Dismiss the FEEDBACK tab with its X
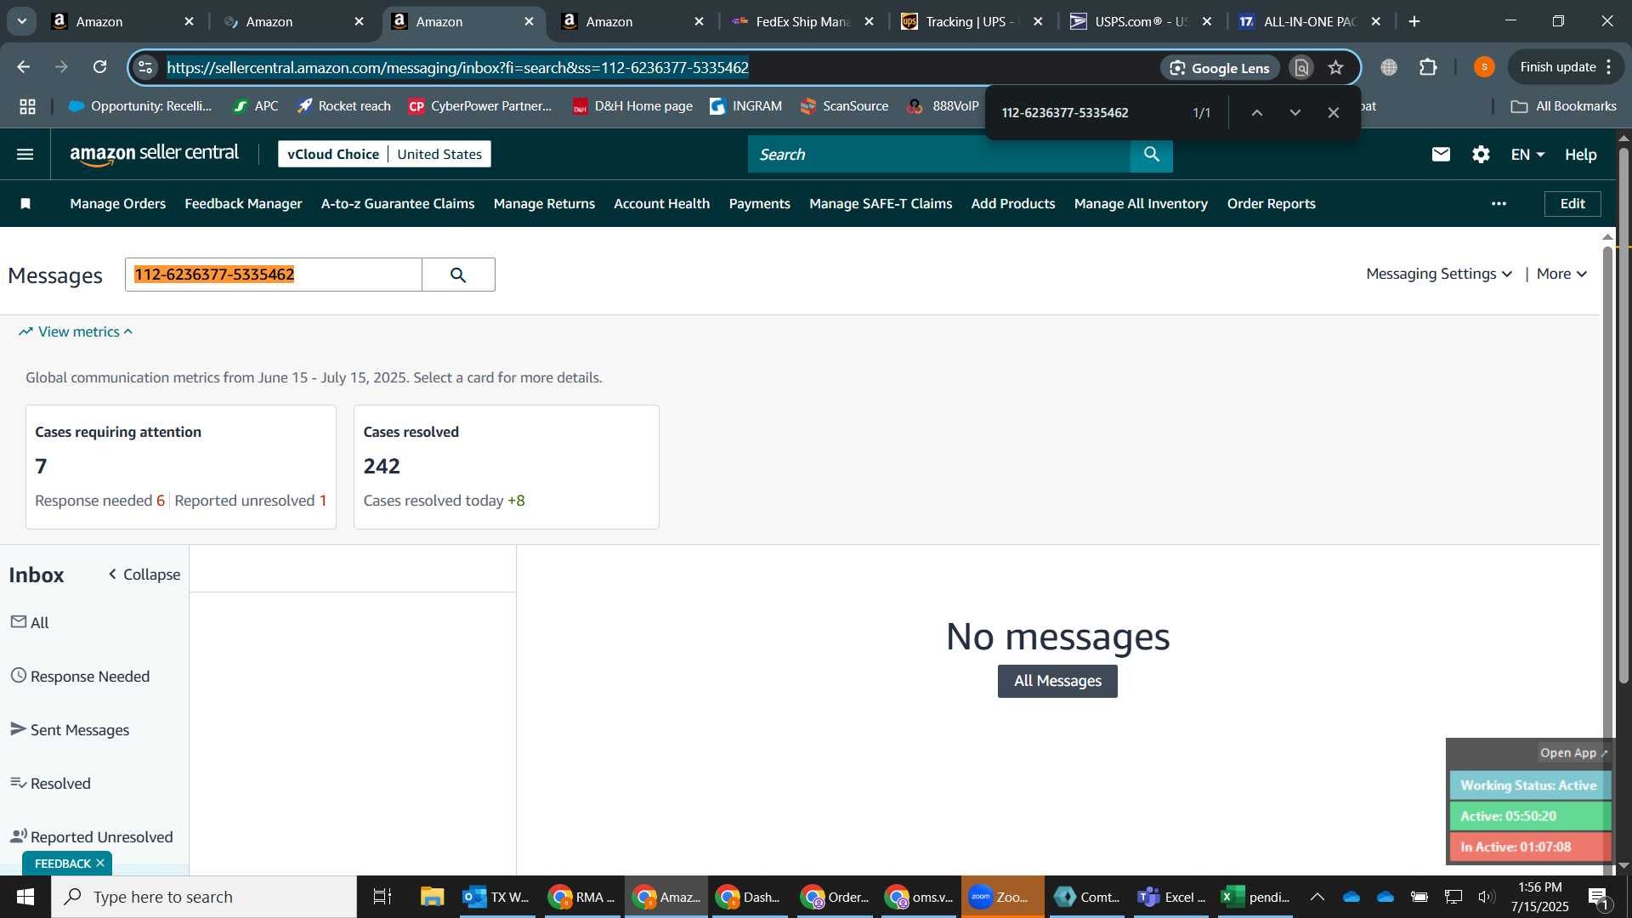This screenshot has height=918, width=1632. pos(100,864)
